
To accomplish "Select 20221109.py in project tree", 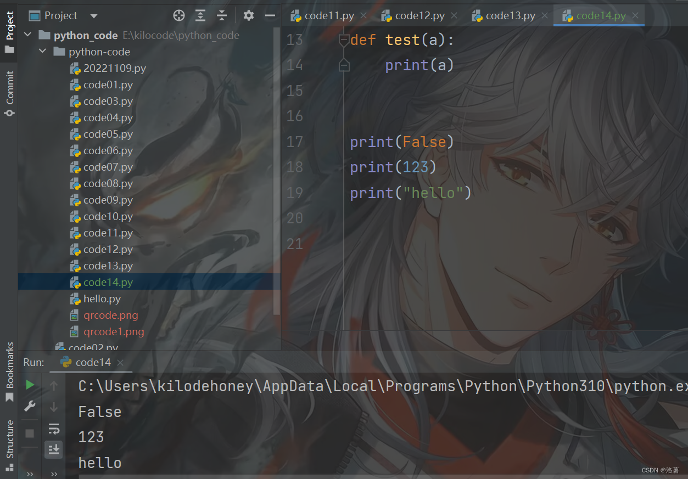I will [108, 68].
